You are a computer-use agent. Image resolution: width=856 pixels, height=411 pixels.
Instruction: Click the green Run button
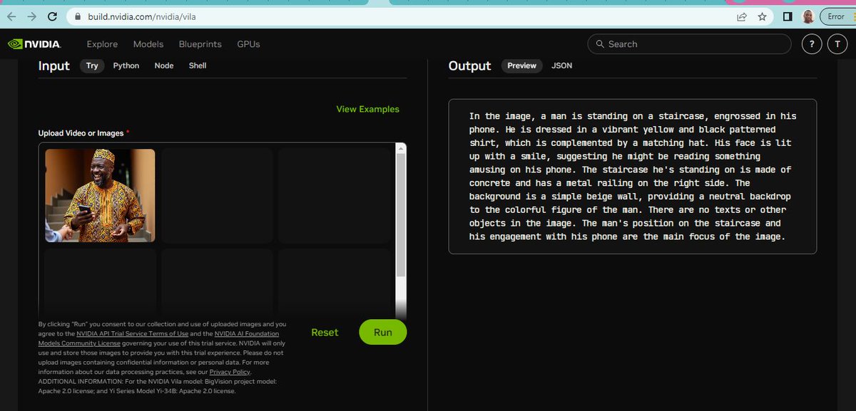[383, 333]
